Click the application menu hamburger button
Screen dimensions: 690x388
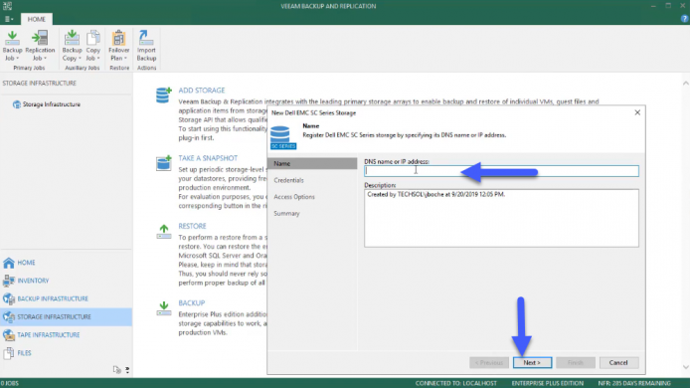pos(8,19)
